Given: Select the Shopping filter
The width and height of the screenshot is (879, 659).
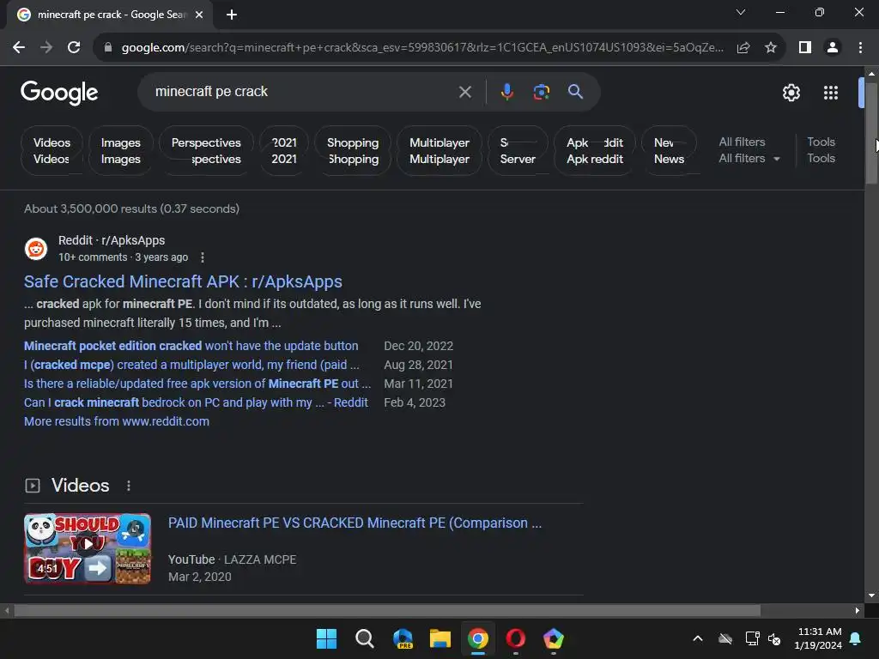Looking at the screenshot, I should pyautogui.click(x=353, y=151).
